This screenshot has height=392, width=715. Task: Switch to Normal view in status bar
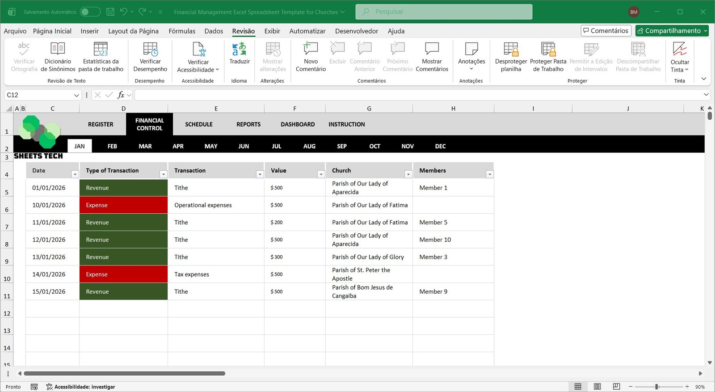(578, 387)
